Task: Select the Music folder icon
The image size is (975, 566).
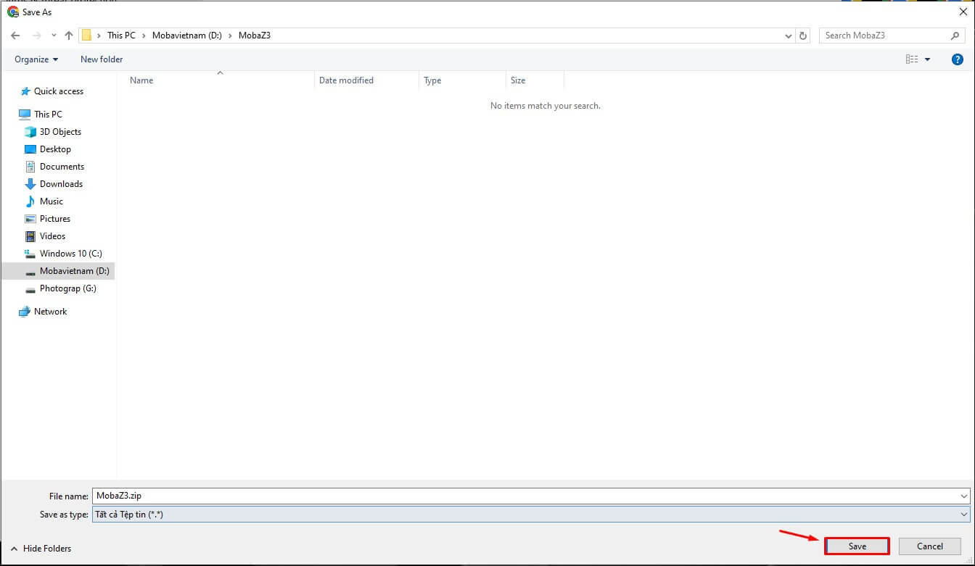Action: [30, 201]
